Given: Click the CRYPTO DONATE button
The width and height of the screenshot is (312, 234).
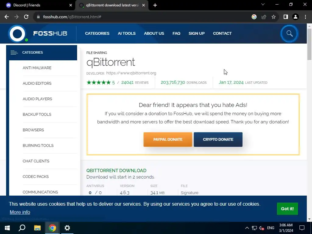Looking at the screenshot, I should coord(218,140).
